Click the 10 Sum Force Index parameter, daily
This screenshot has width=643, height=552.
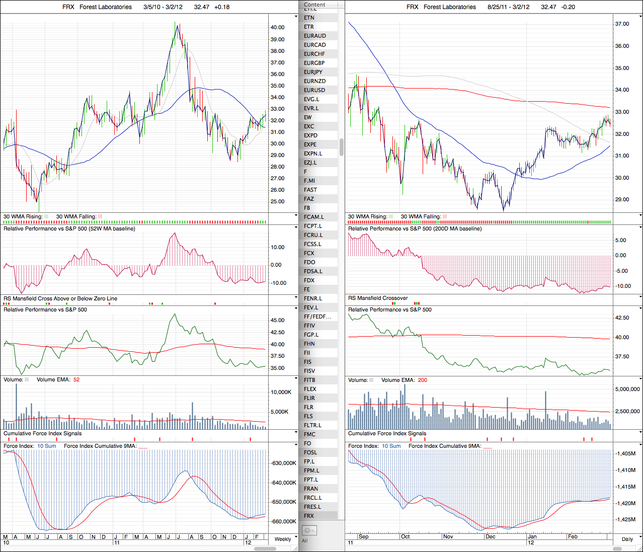pos(391,446)
